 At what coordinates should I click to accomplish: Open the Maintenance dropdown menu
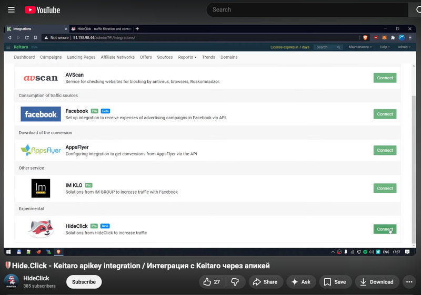(360, 47)
